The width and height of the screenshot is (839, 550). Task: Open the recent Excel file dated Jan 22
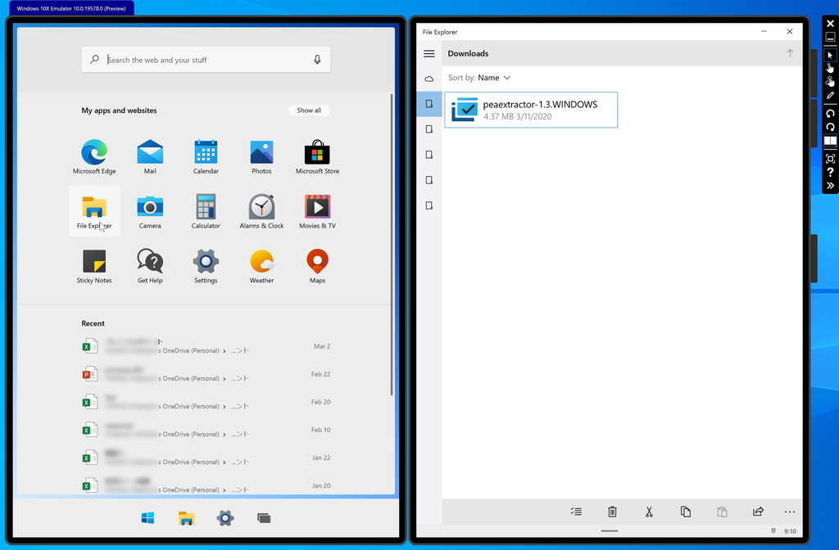pyautogui.click(x=206, y=458)
